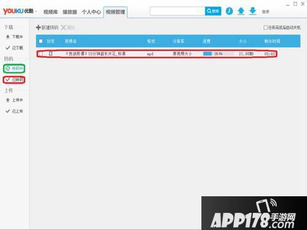Click the YOUKU logo
The width and height of the screenshot is (307, 230).
click(18, 11)
